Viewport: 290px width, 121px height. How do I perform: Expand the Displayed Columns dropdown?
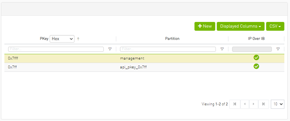241,26
